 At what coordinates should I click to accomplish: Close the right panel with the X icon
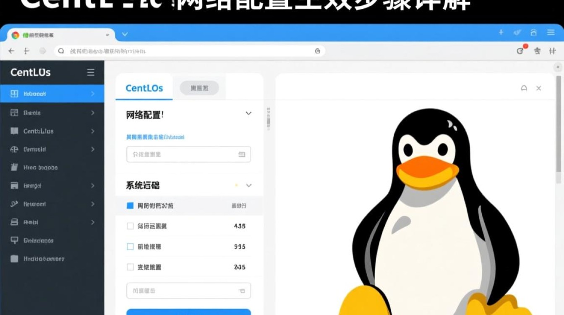click(539, 88)
